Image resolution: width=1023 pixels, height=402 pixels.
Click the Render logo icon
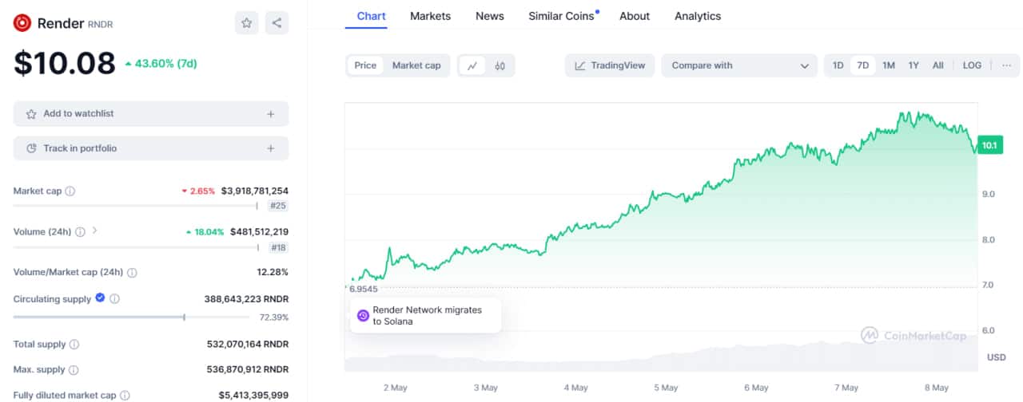click(22, 23)
